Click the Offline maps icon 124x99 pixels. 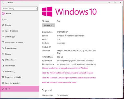coord(3,60)
